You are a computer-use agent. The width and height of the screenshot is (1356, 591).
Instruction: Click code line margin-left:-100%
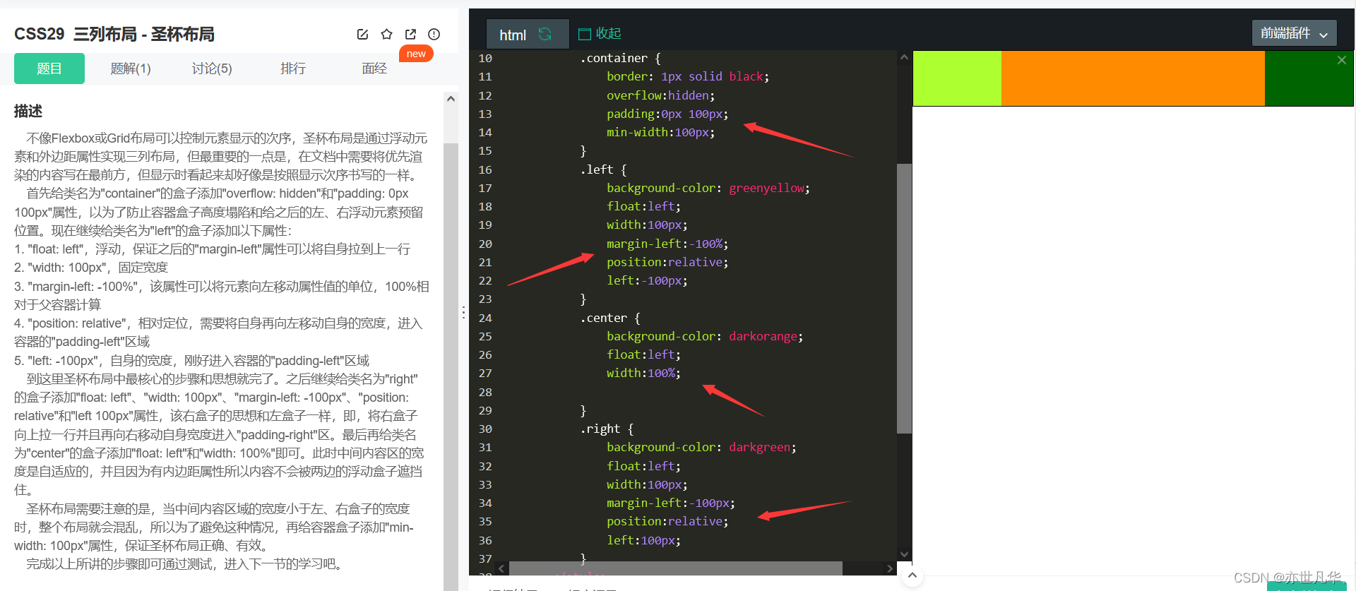tap(667, 244)
